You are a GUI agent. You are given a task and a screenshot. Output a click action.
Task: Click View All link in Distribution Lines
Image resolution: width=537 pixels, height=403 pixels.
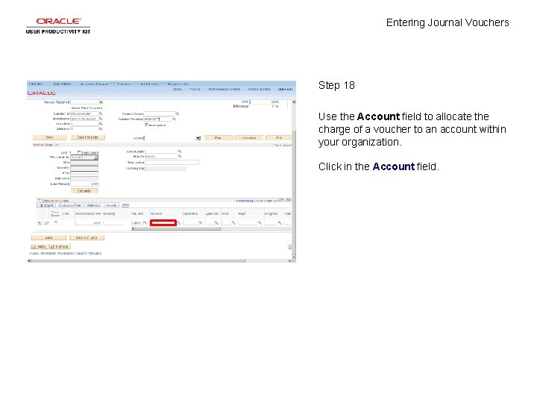(x=271, y=201)
